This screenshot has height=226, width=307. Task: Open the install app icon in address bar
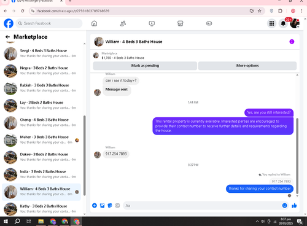pos(252,11)
